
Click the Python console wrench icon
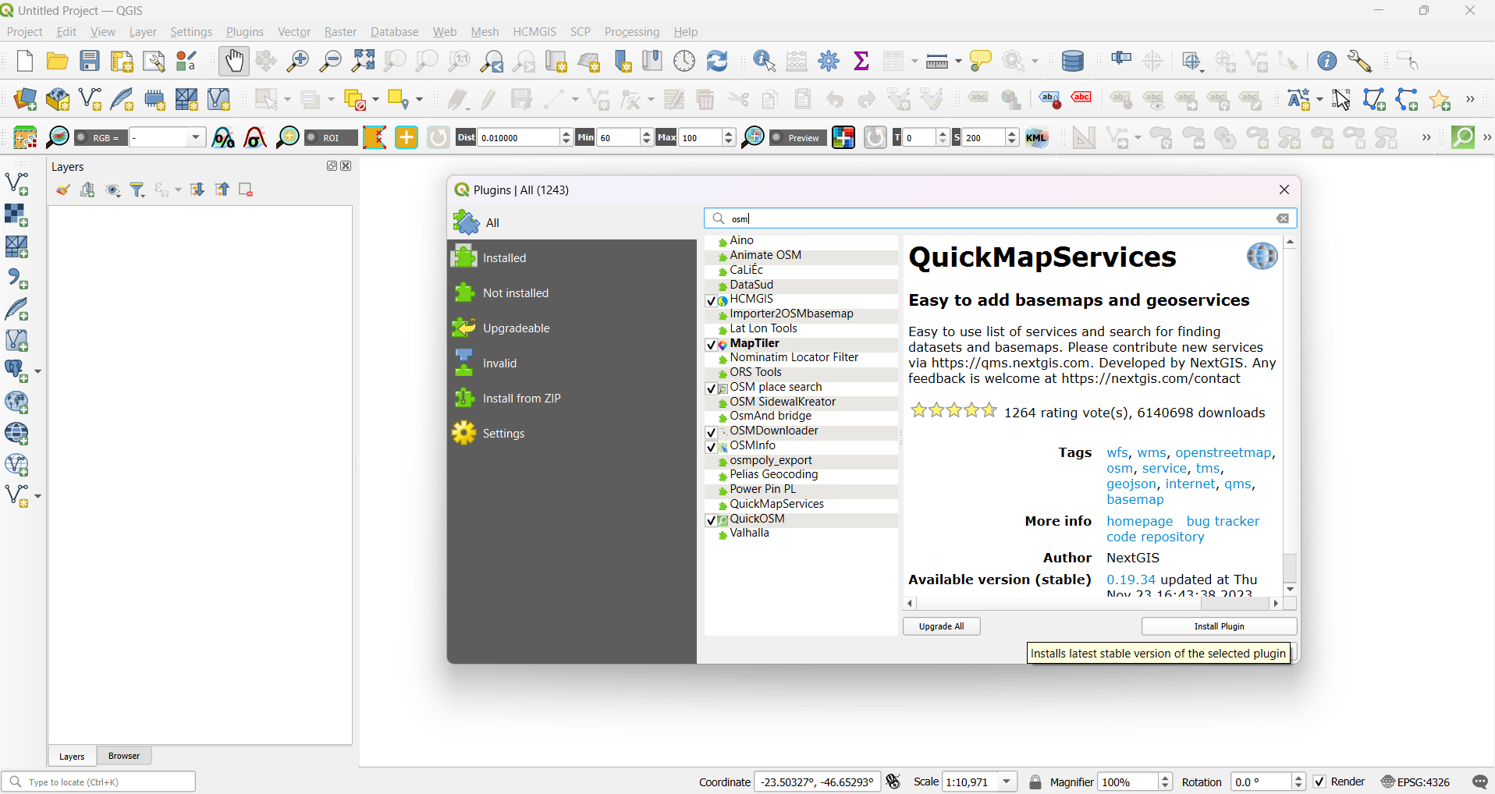click(x=1359, y=61)
